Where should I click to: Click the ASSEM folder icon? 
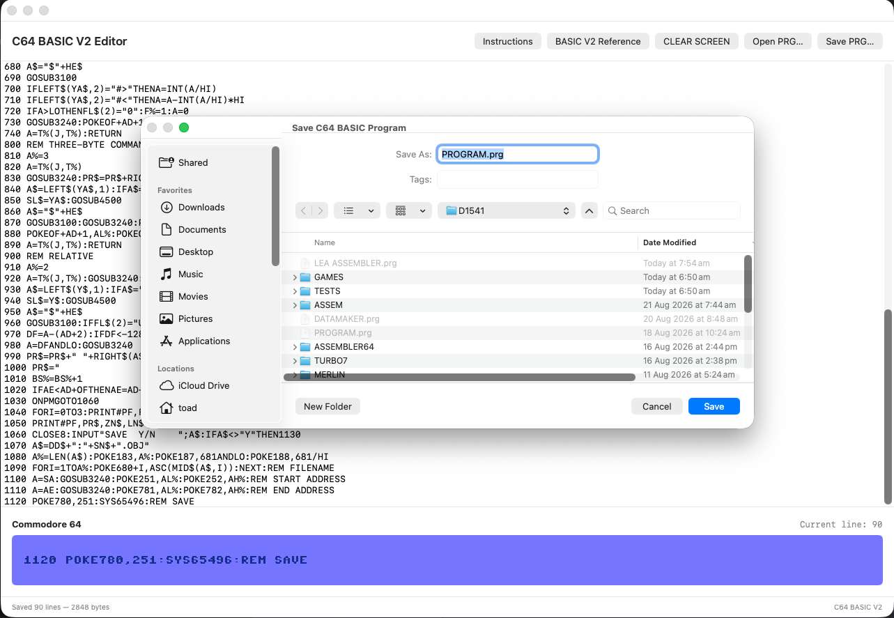pyautogui.click(x=305, y=305)
